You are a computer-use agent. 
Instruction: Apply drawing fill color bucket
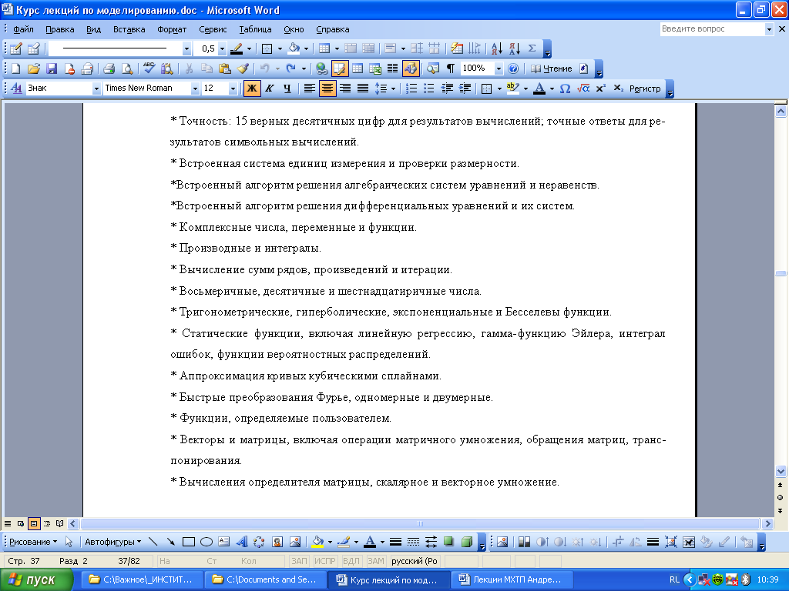pyautogui.click(x=317, y=542)
